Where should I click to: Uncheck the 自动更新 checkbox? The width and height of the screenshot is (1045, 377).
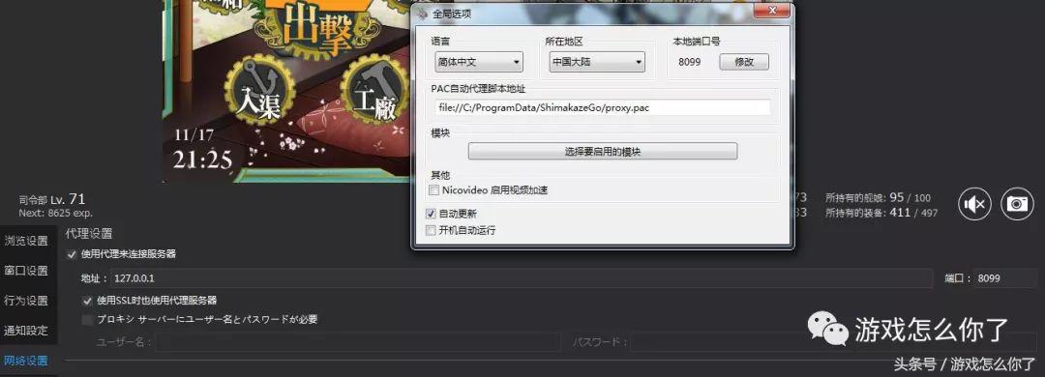tap(431, 214)
